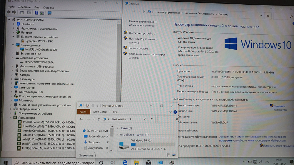Click the Back arrow in Device Manager toolbar

[x=9, y=12]
